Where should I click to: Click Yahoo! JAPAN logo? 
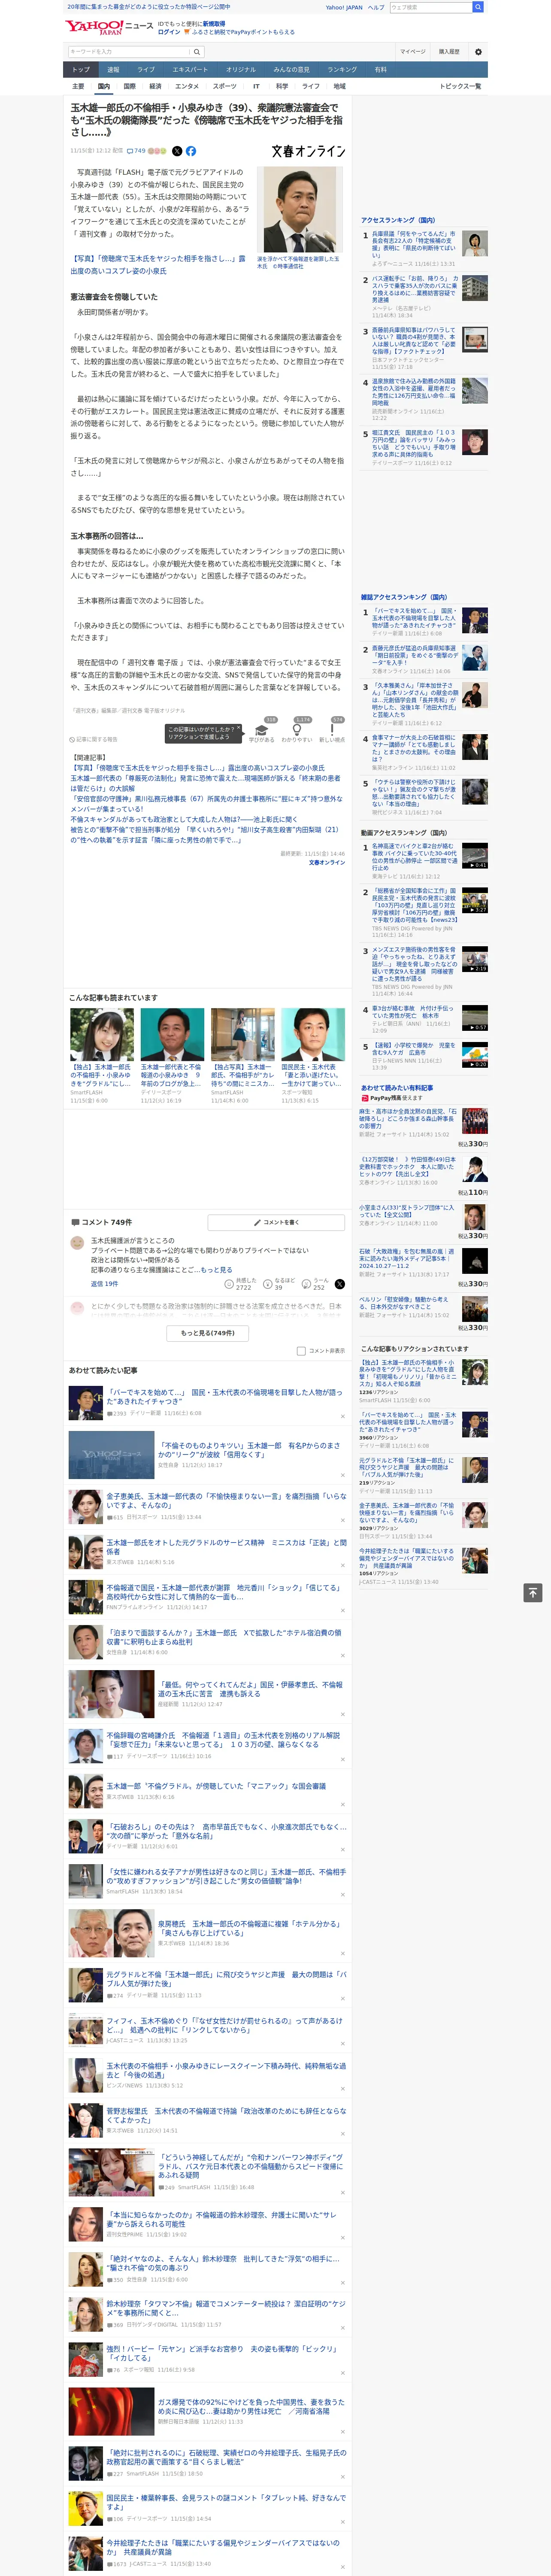[x=94, y=27]
